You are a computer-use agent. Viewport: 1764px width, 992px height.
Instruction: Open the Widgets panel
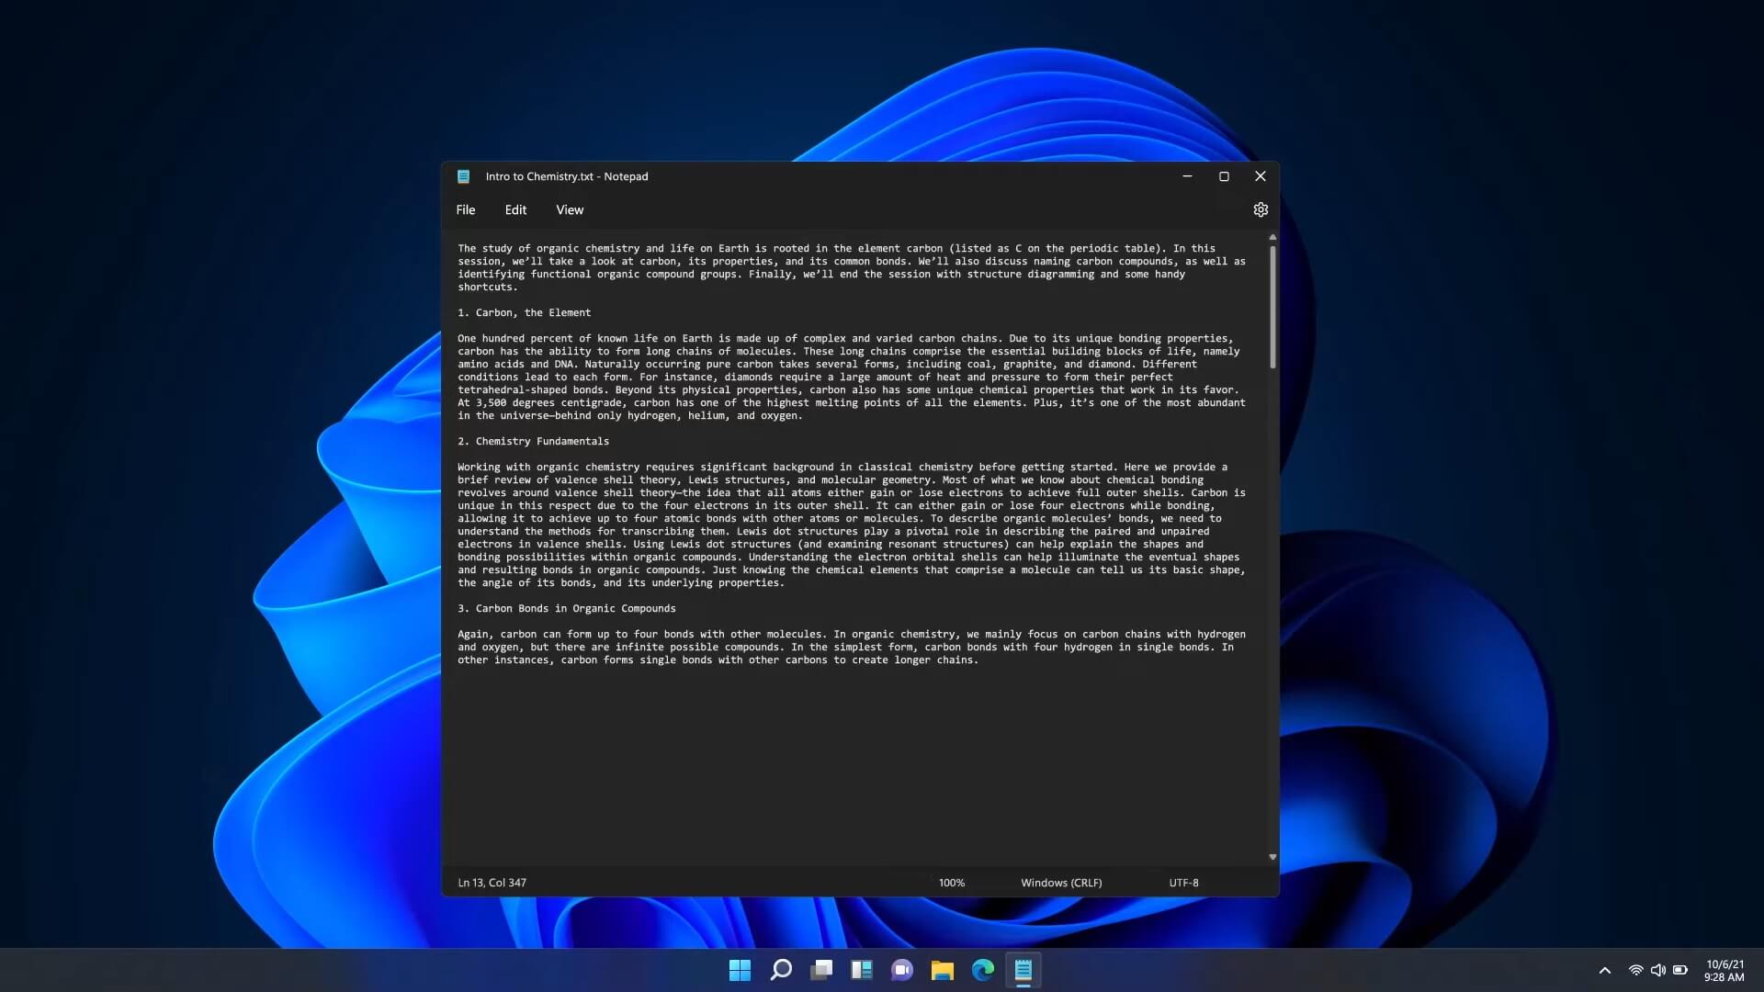click(x=862, y=969)
